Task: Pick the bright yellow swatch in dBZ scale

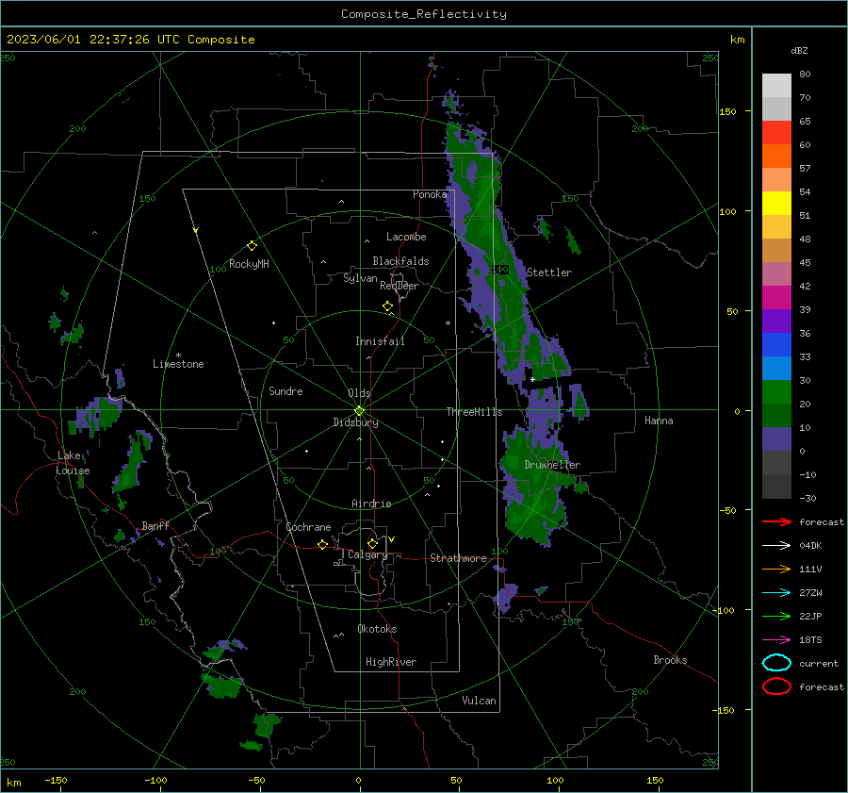Action: click(x=776, y=204)
